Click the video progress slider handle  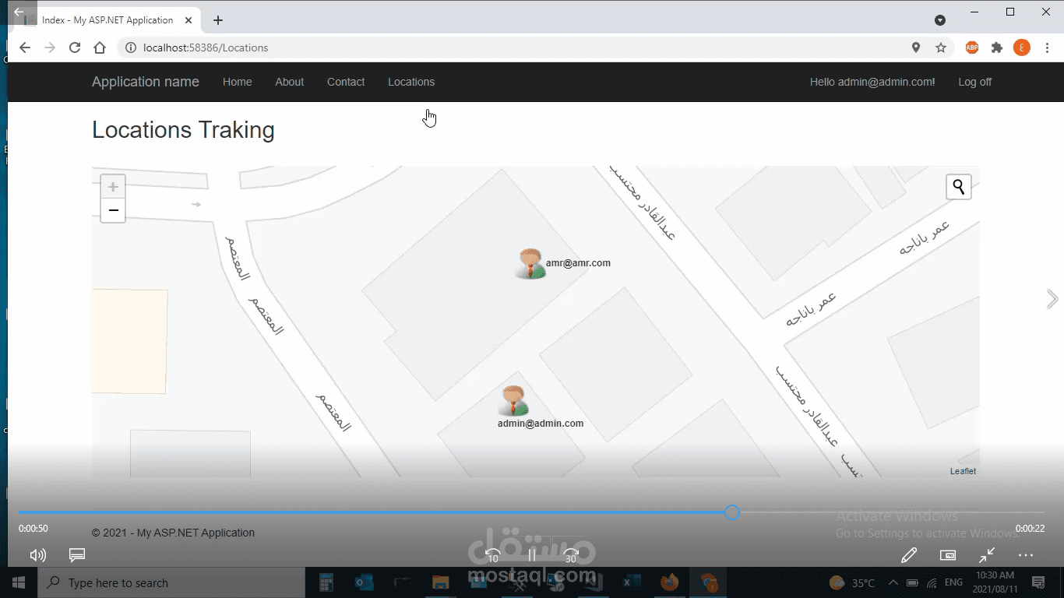point(732,512)
